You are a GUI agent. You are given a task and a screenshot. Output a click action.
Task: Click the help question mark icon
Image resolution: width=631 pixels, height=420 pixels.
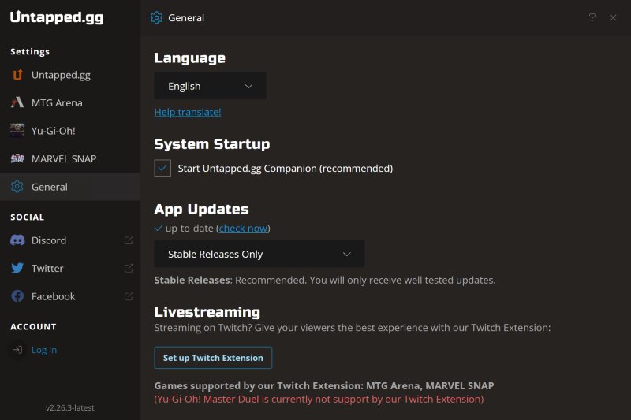point(592,17)
